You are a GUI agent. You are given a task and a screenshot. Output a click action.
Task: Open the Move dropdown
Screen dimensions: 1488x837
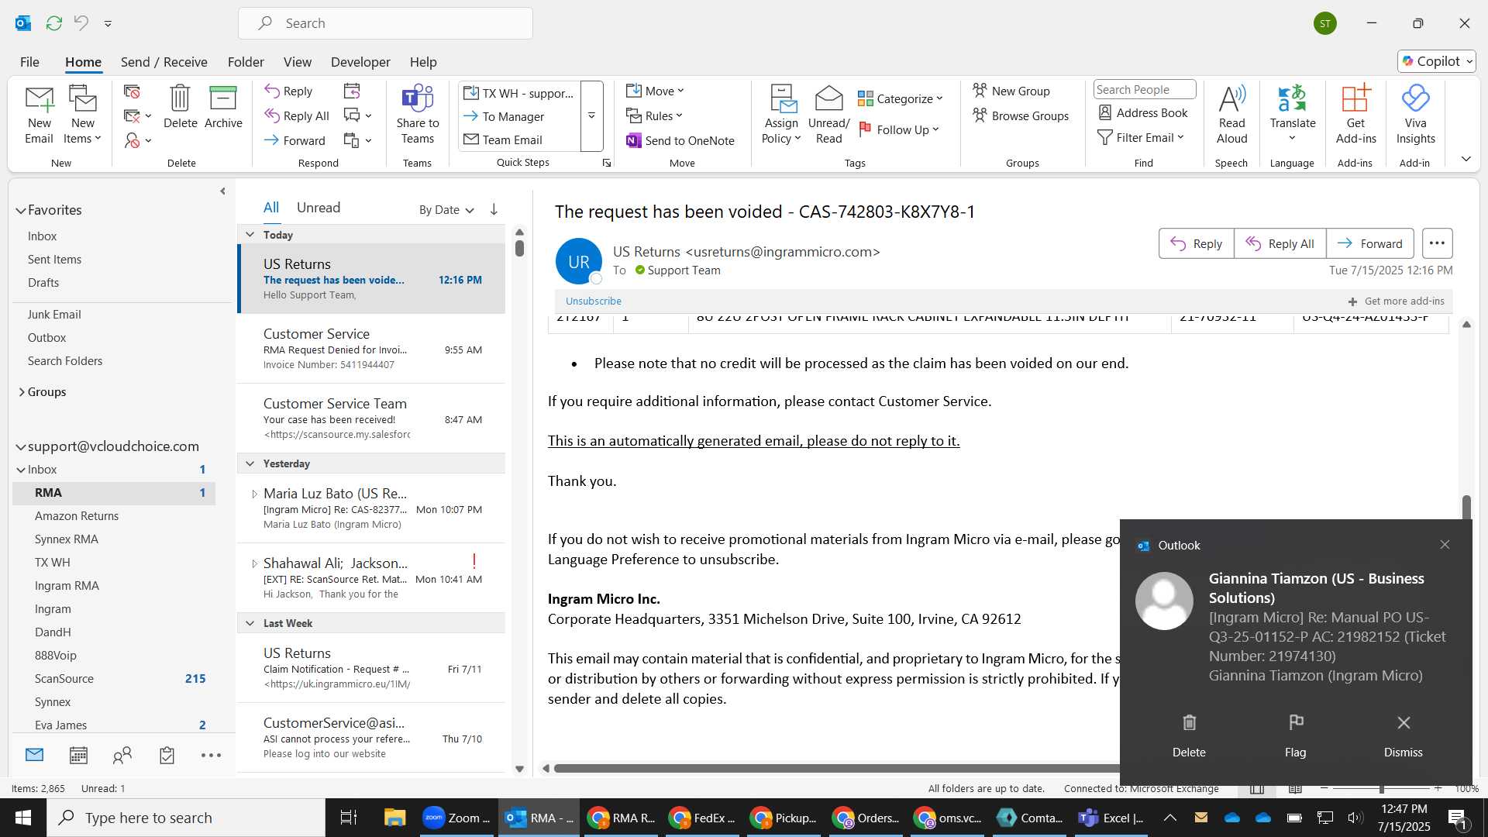[x=656, y=91]
